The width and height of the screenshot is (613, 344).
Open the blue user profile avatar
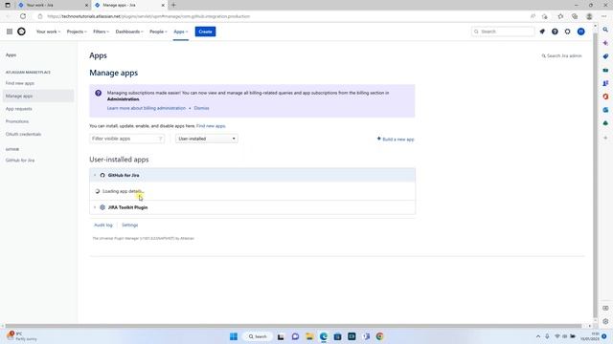[x=581, y=32]
